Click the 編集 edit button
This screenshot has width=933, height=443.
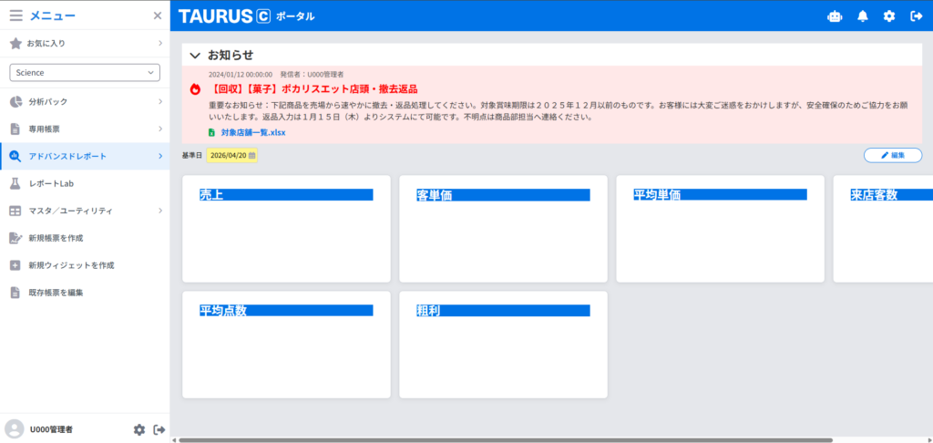(893, 155)
